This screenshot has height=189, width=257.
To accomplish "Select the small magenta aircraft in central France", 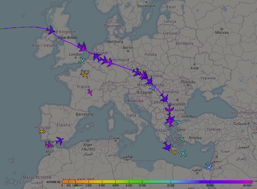I will tap(90, 92).
